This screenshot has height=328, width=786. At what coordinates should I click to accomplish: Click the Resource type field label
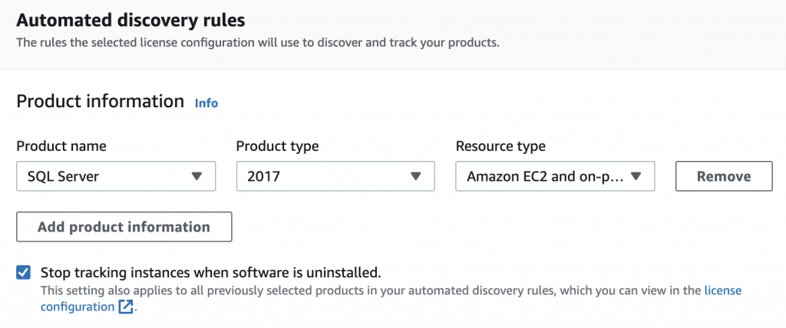point(500,146)
